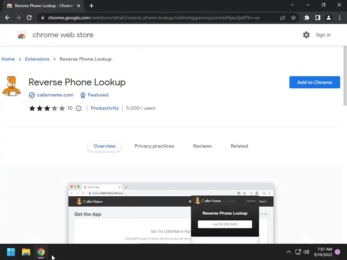Click the lock icon in the address bar
The height and width of the screenshot is (260, 347).
click(x=43, y=18)
